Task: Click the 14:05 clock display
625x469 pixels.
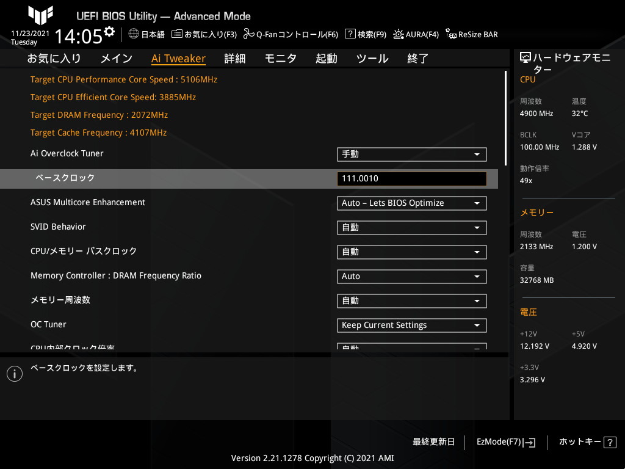Action: [x=79, y=36]
